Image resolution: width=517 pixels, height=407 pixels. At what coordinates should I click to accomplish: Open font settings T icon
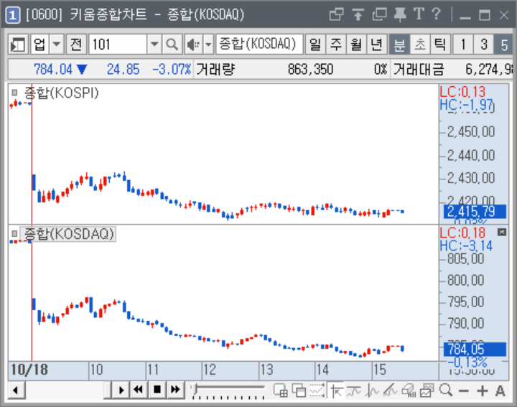[x=419, y=14]
